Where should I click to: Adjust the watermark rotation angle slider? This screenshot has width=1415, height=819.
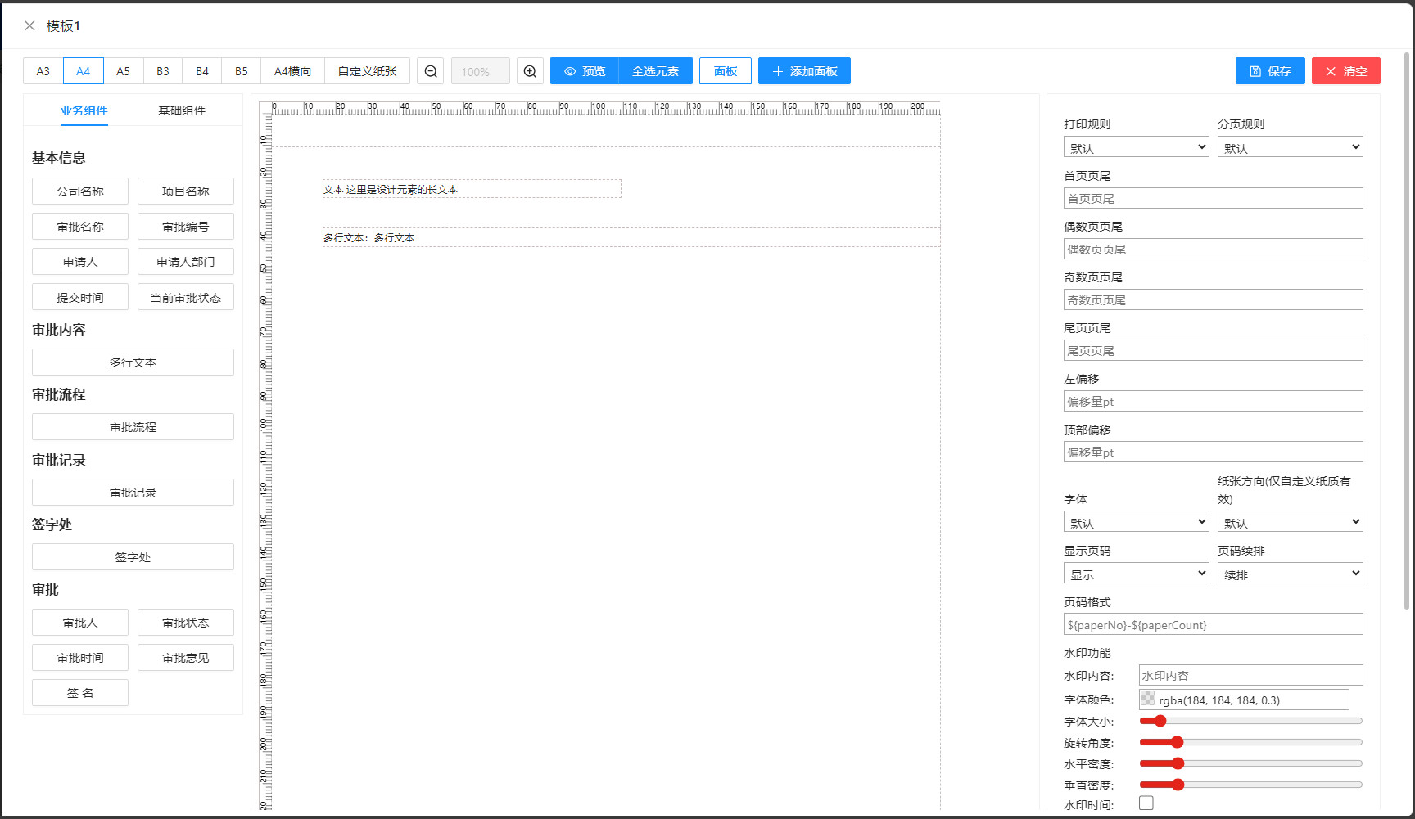[1177, 742]
